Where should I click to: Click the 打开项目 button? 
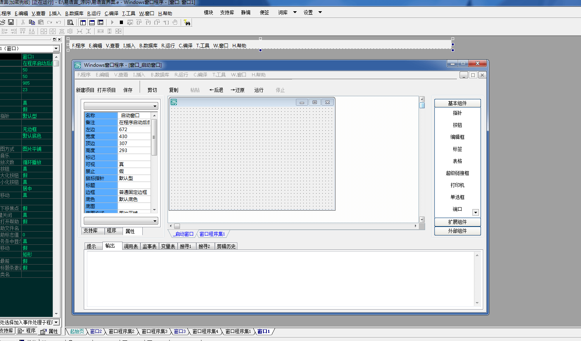pos(107,90)
